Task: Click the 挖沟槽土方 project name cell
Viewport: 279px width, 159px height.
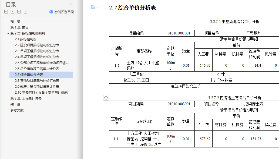Action: click(254, 104)
